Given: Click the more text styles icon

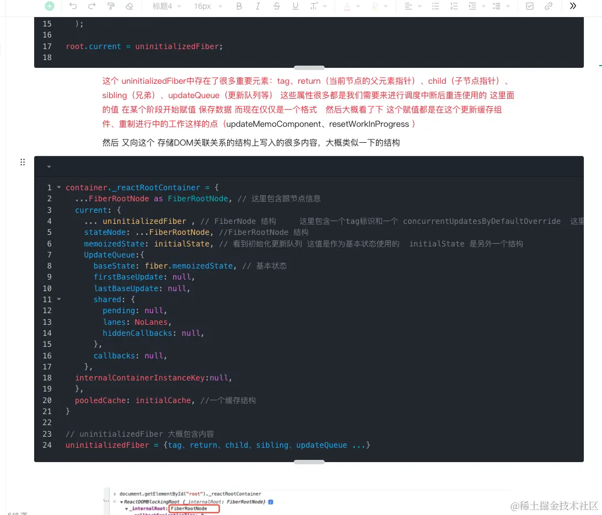Looking at the screenshot, I should tap(314, 6).
